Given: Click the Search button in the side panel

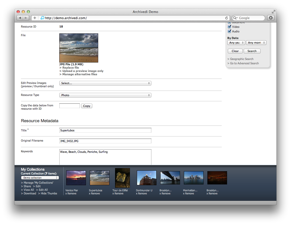Looking at the screenshot, I should (252, 51).
